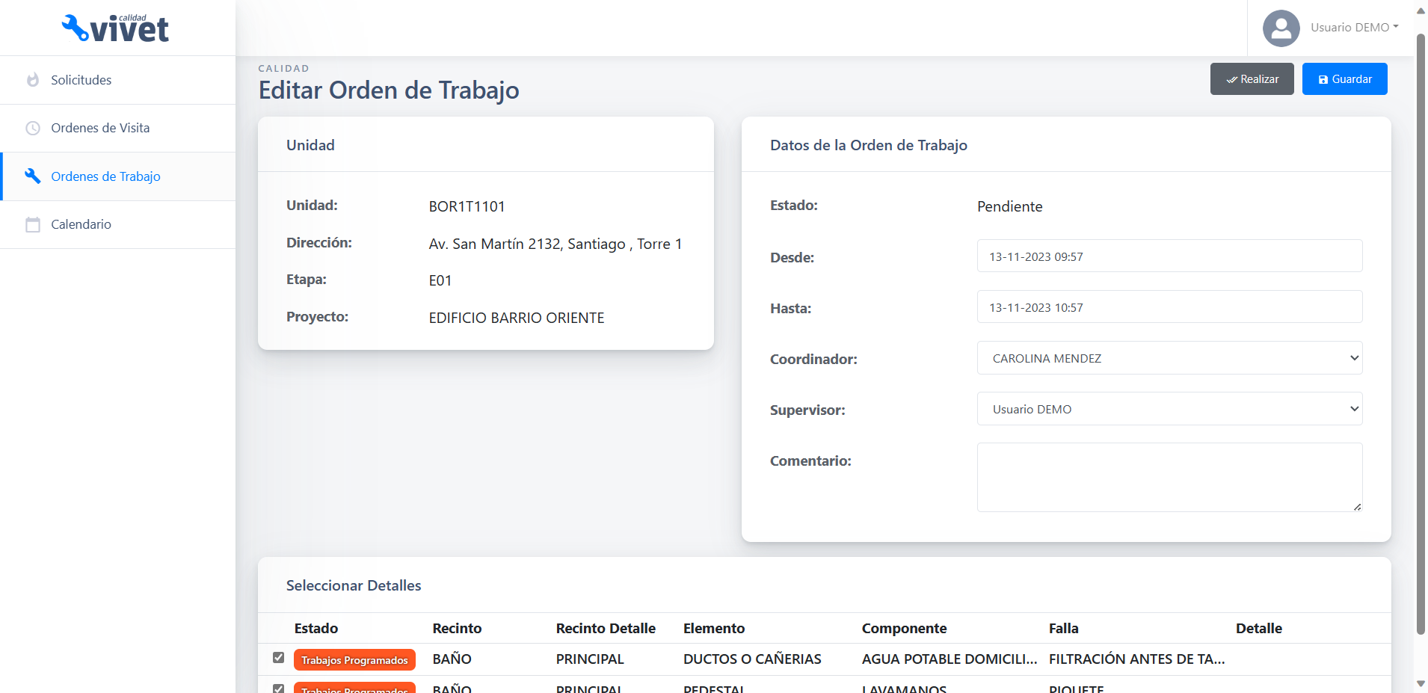Viewport: 1428px width, 693px height.
Task: Open Calendario via its calendar icon
Action: click(x=33, y=224)
